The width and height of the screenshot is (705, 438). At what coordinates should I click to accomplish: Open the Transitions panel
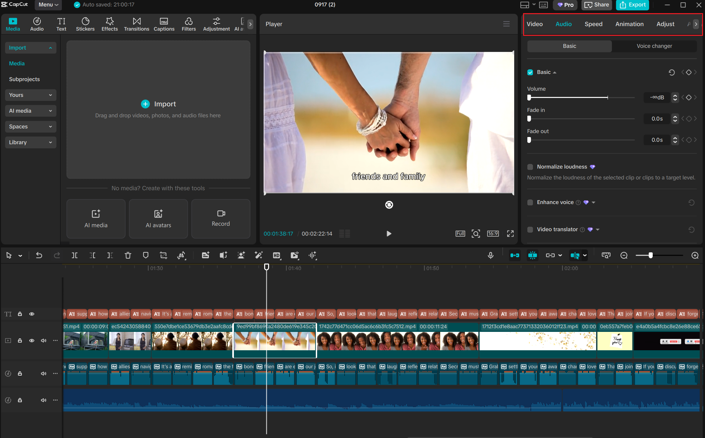pos(136,24)
